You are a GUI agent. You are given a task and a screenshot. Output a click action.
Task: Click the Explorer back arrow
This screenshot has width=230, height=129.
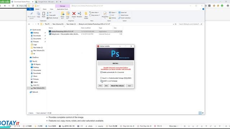tap(29, 24)
